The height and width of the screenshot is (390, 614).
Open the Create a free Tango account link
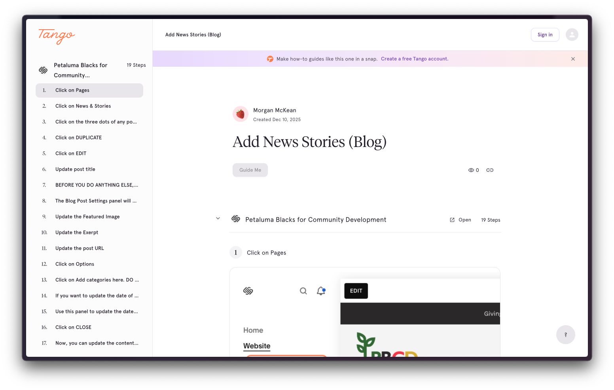tap(414, 58)
